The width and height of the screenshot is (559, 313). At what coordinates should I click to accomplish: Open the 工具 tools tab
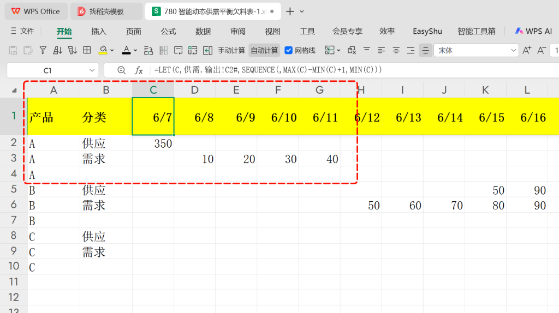(x=307, y=31)
